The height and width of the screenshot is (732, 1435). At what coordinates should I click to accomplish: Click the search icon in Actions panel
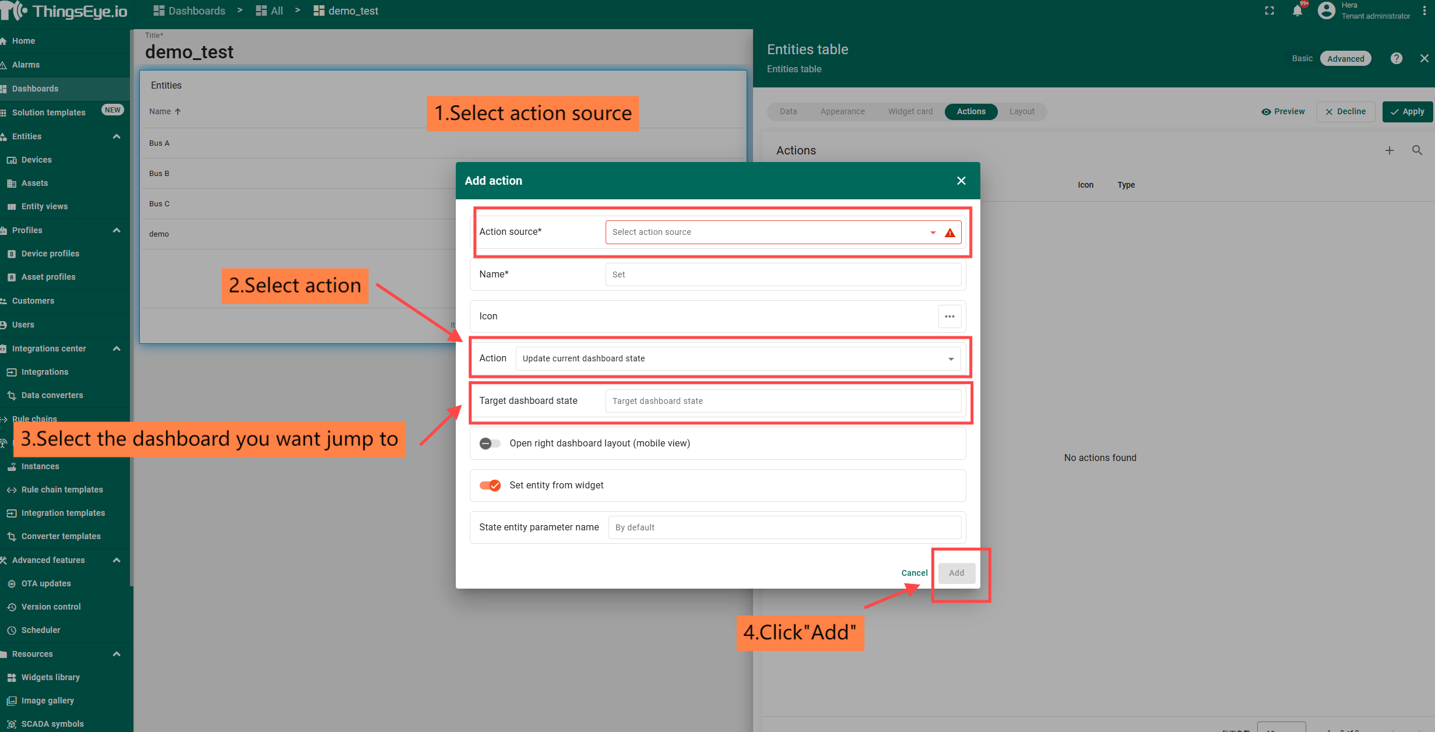pyautogui.click(x=1417, y=150)
